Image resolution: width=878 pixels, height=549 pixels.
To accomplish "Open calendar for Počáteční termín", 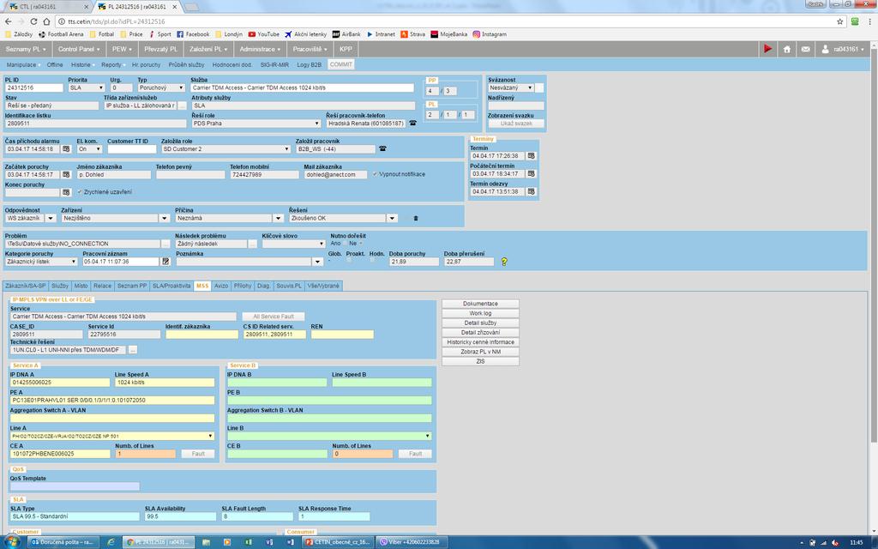I will pyautogui.click(x=532, y=173).
